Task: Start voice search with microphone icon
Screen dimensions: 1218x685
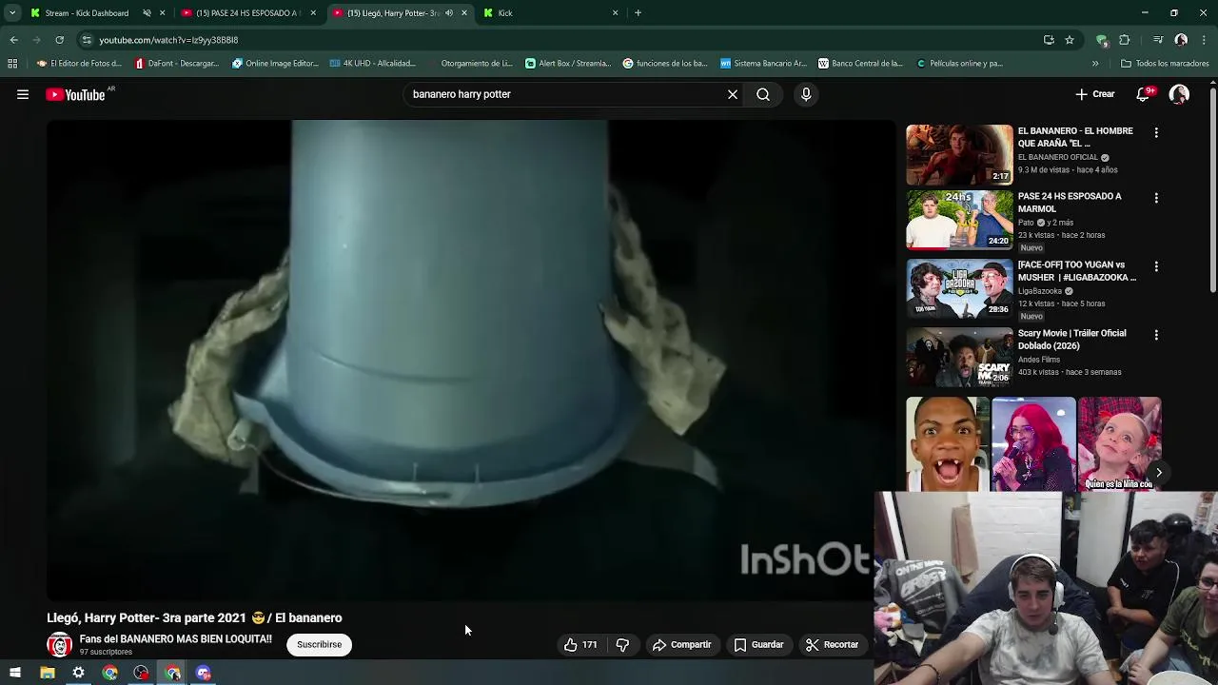Action: pos(806,94)
